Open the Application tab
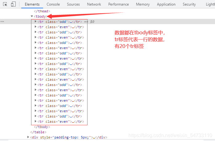215x141 pixels. coord(166,4)
